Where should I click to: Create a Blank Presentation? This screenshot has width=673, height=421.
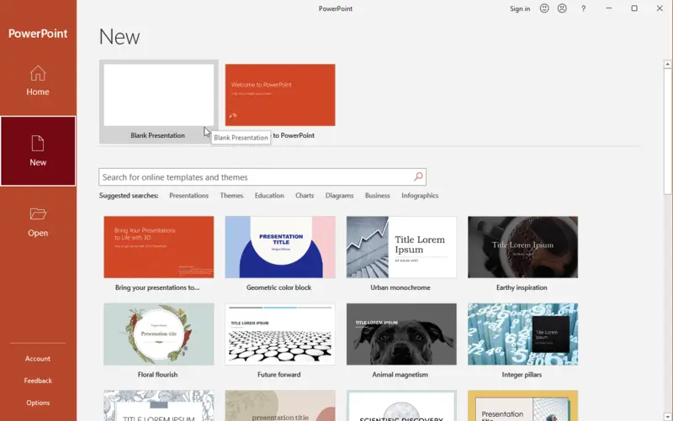(159, 102)
